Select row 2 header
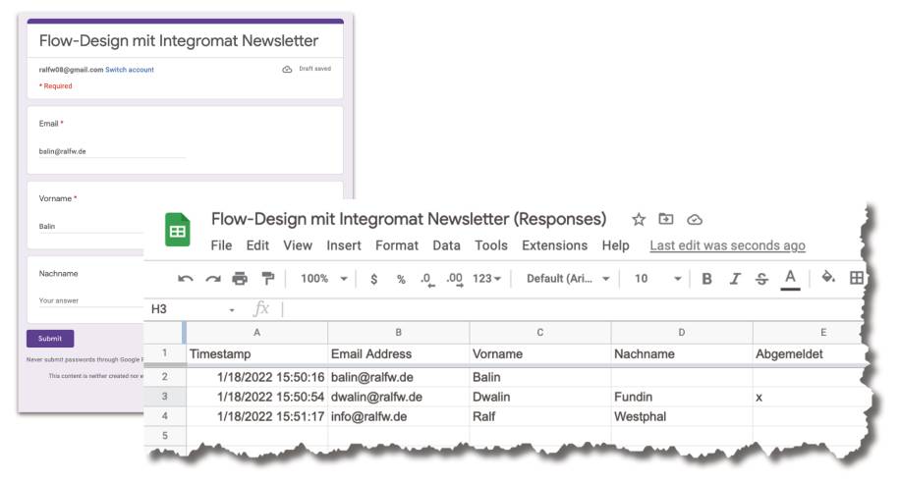The height and width of the screenshot is (483, 899). [x=164, y=377]
